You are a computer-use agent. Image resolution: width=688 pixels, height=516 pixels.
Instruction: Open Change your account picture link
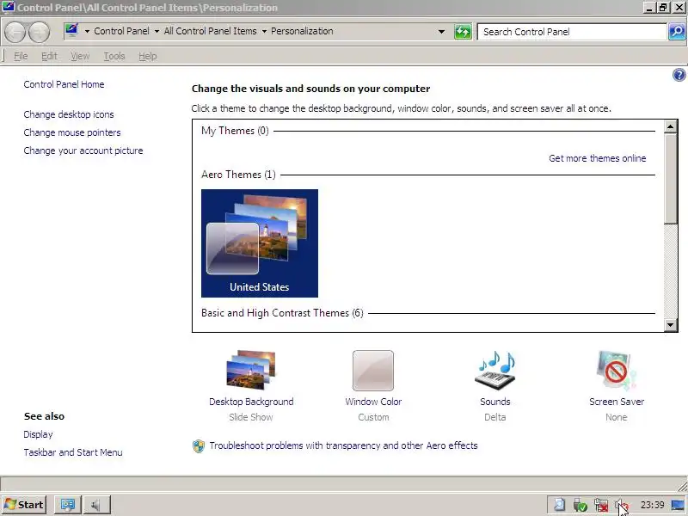click(x=83, y=150)
